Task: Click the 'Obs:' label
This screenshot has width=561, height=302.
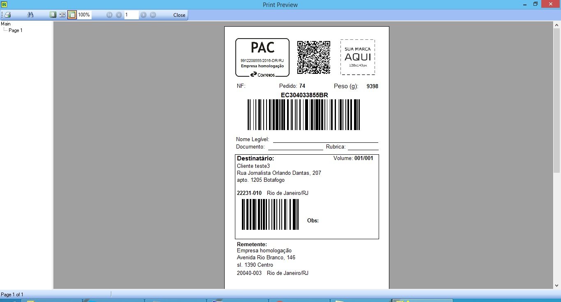Action: coord(313,221)
